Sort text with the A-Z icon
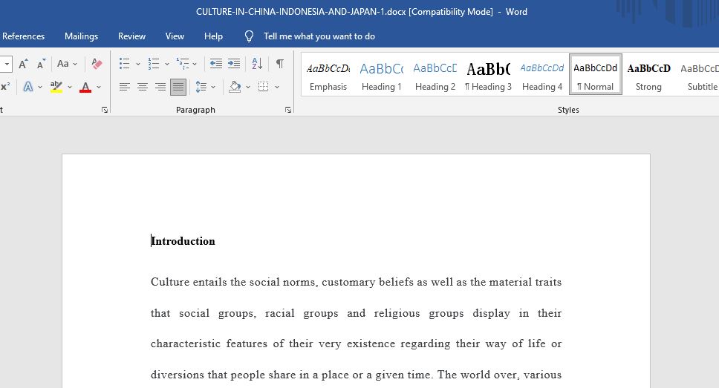 tap(257, 64)
